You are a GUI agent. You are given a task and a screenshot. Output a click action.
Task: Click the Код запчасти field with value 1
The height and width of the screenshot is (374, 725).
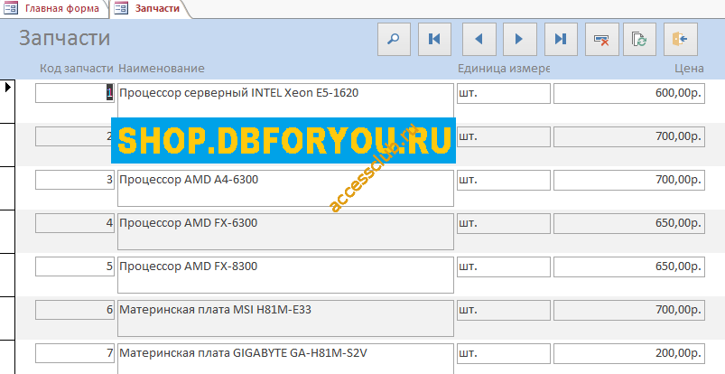tap(75, 93)
